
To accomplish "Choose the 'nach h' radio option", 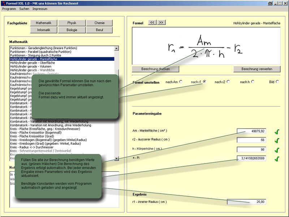I will (253, 82).
